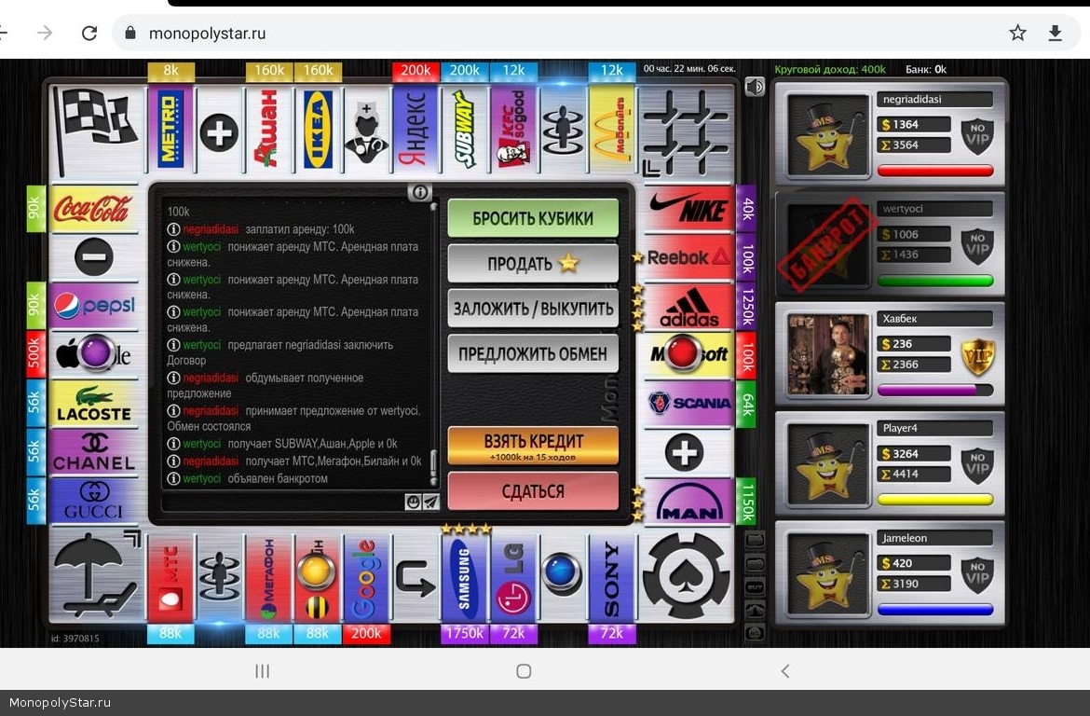Viewport: 1090px width, 716px height.
Task: Take a loan with ВЗЯТЬ КРЕДИТ
Action: click(533, 446)
